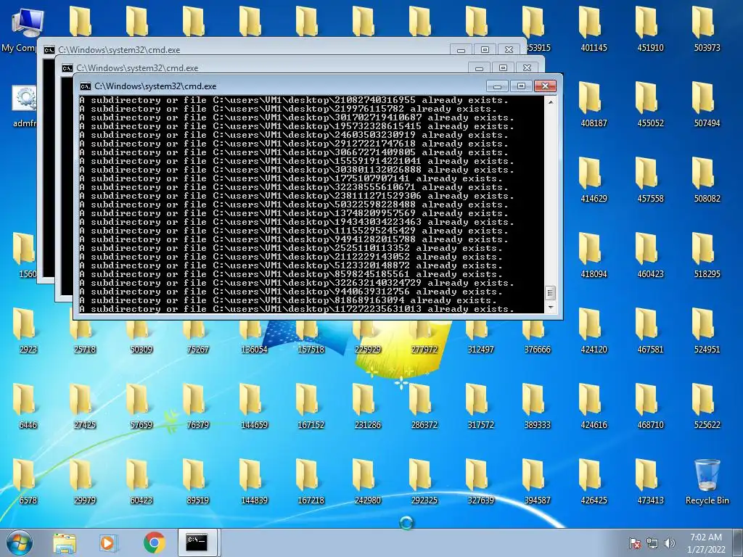Select folder named 518295

click(x=707, y=255)
